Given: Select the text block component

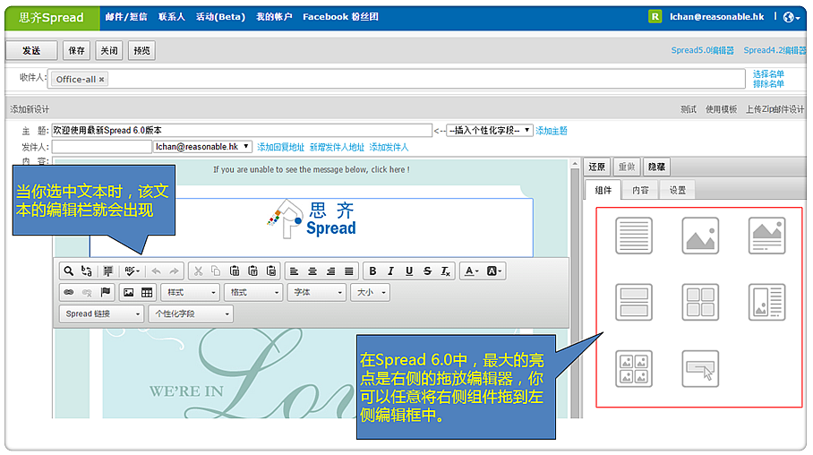Looking at the screenshot, I should pyautogui.click(x=634, y=236).
